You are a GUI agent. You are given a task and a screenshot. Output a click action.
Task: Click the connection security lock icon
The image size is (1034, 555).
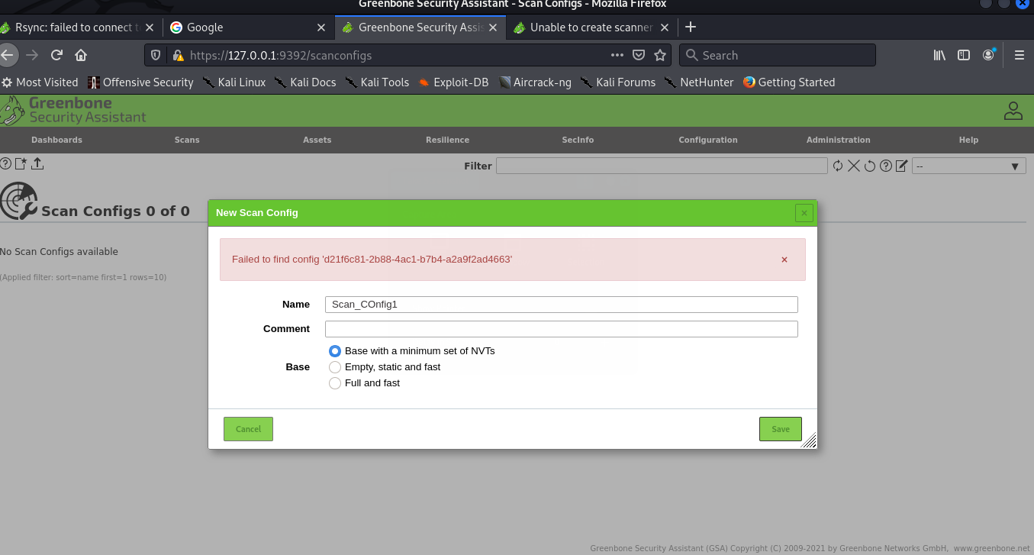[x=178, y=55]
